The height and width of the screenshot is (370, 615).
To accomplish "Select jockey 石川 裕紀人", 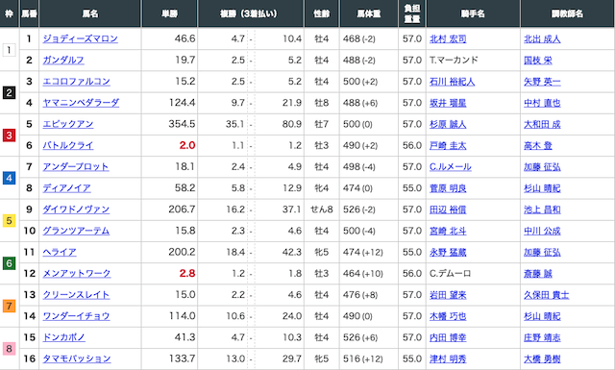I will 453,82.
